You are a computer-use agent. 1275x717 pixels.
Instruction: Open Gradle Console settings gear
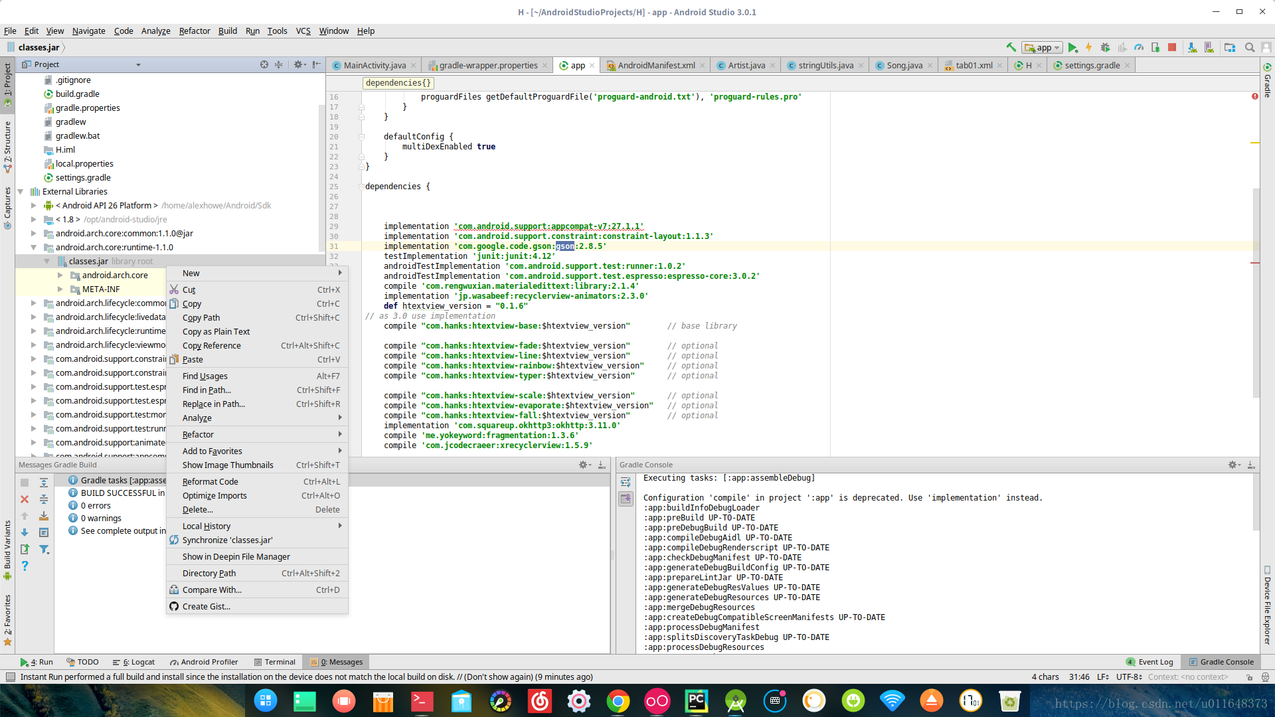pyautogui.click(x=1234, y=465)
